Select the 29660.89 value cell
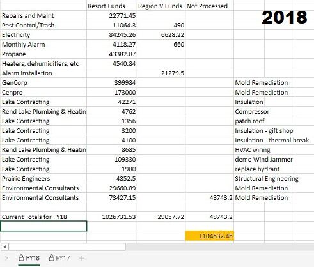This screenshot has width=314, height=267. (112, 188)
